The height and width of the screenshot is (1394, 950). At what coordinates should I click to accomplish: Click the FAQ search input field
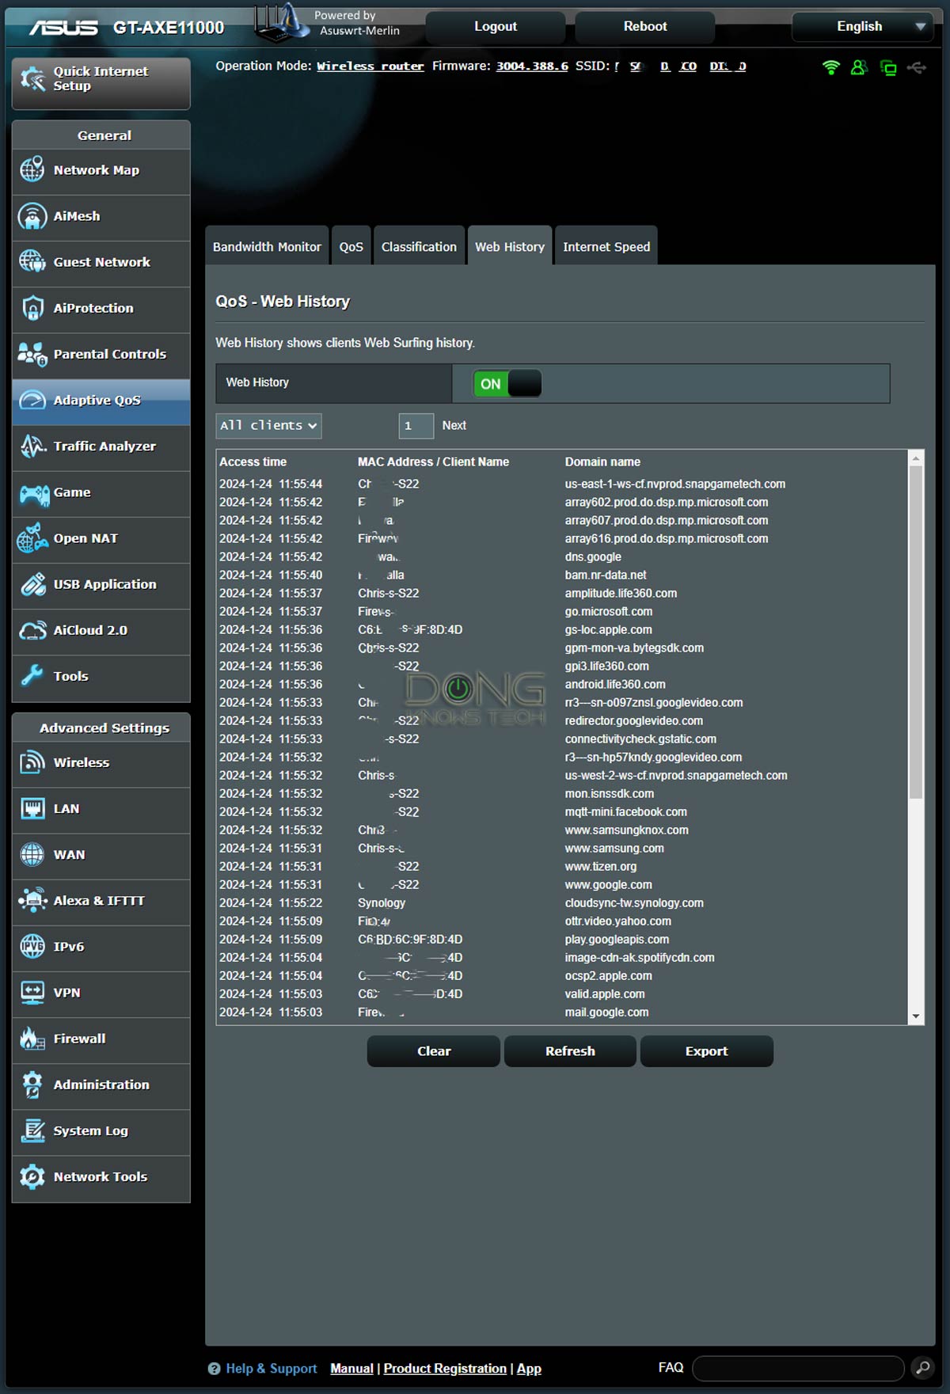[x=798, y=1368]
